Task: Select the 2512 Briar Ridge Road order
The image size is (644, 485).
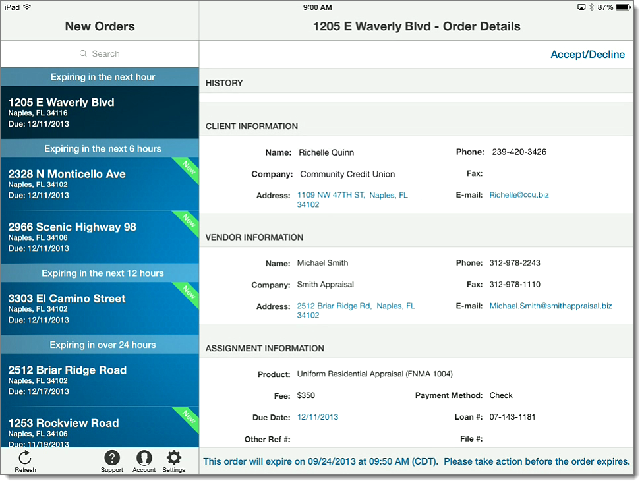Action: (x=100, y=380)
